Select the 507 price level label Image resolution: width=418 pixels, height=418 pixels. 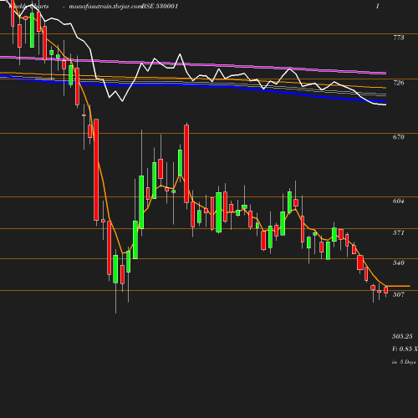pyautogui.click(x=398, y=294)
